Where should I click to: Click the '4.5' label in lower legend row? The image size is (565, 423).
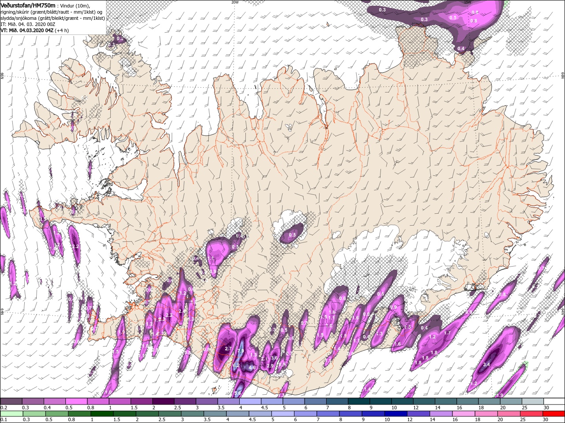click(x=252, y=419)
